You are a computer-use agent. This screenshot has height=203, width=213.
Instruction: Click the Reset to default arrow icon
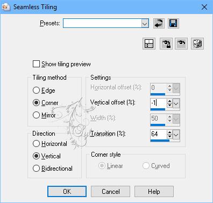pyautogui.click(x=159, y=24)
